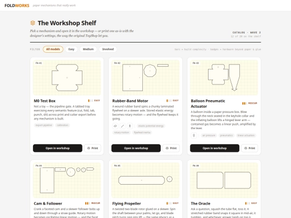This screenshot has width=291, height=218.
Task: Print the M0 Test Box
Action: (93, 148)
